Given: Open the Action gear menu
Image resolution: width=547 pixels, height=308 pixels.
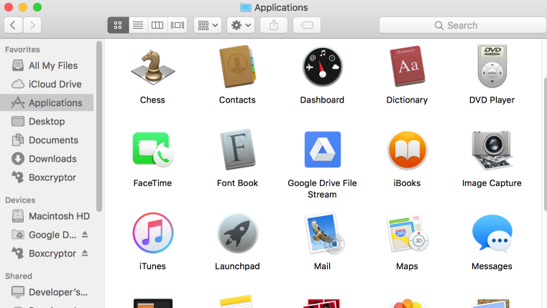Looking at the screenshot, I should [241, 25].
